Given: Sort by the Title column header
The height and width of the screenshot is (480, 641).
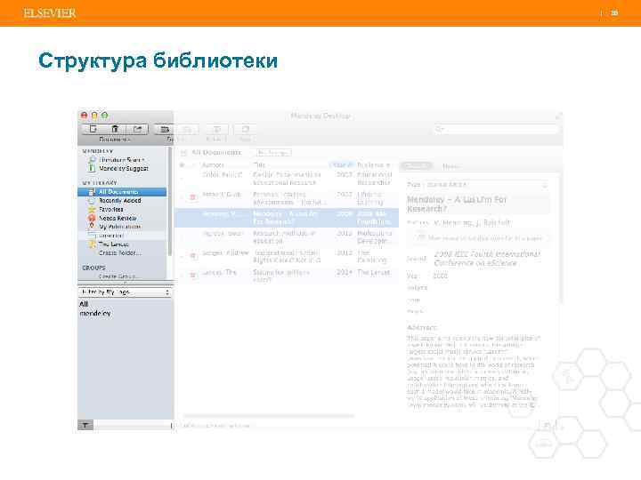Looking at the screenshot, I should (x=259, y=165).
